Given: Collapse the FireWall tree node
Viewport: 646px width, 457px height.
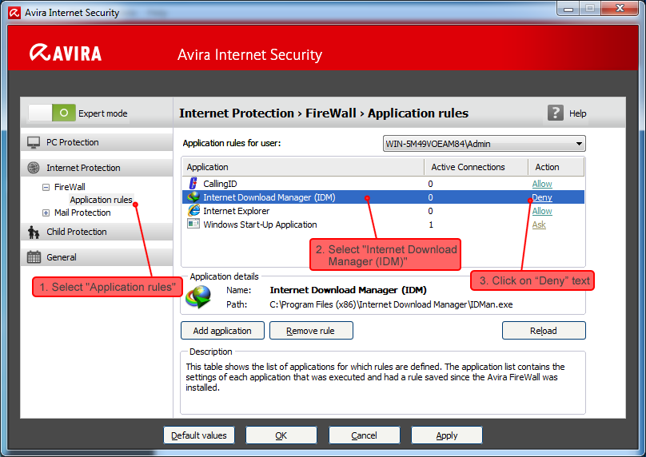Looking at the screenshot, I should pyautogui.click(x=46, y=187).
